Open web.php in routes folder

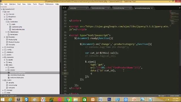(12, 88)
